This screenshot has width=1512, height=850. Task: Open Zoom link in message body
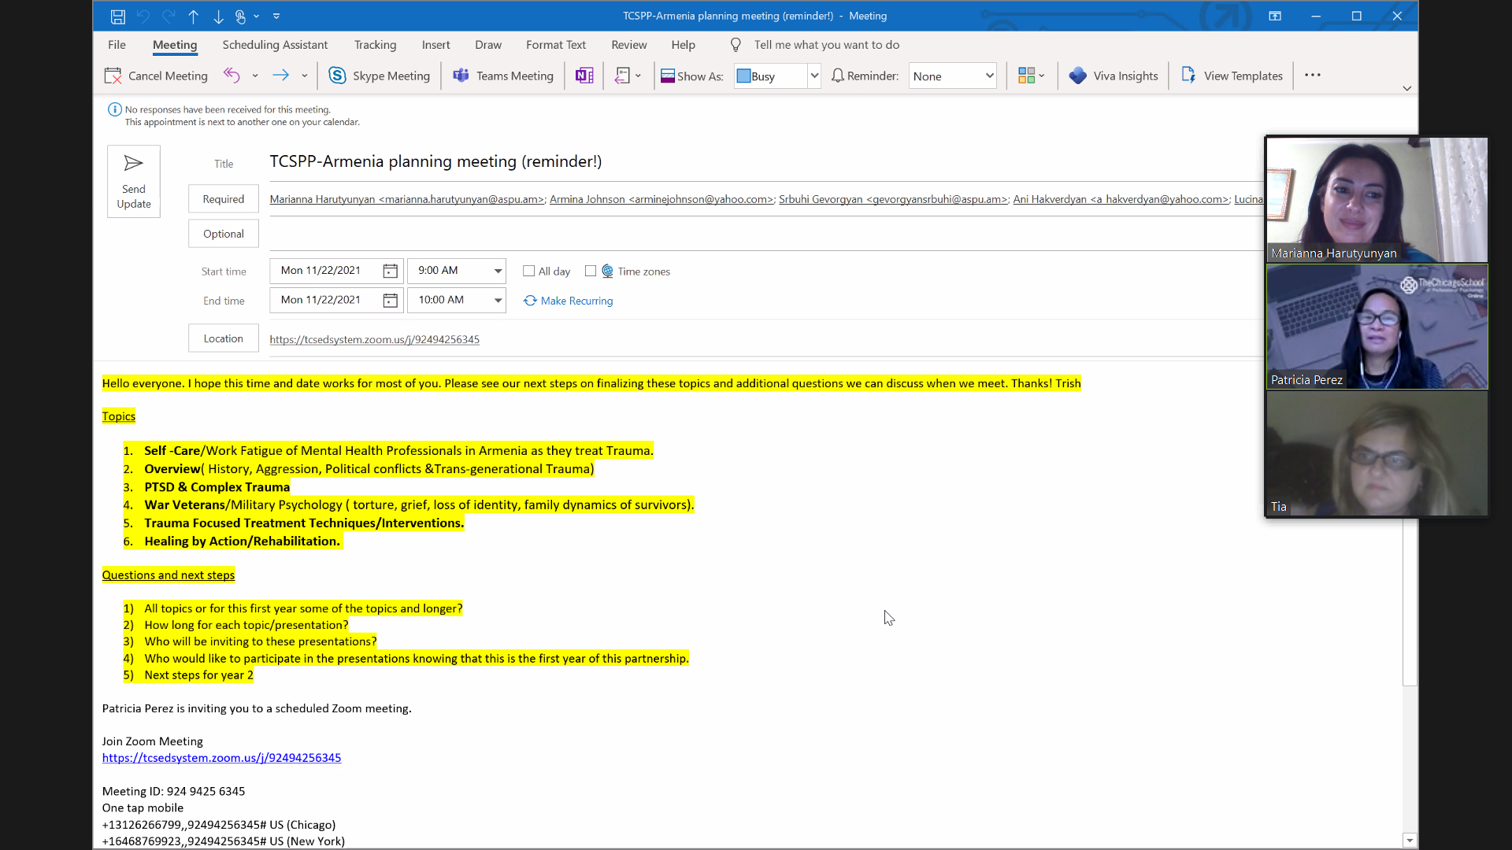coord(221,758)
